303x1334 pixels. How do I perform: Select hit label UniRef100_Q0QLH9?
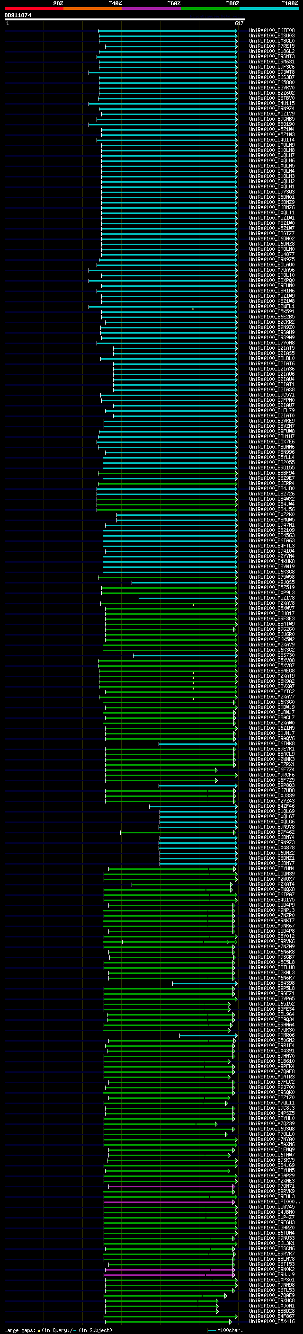coord(272,145)
